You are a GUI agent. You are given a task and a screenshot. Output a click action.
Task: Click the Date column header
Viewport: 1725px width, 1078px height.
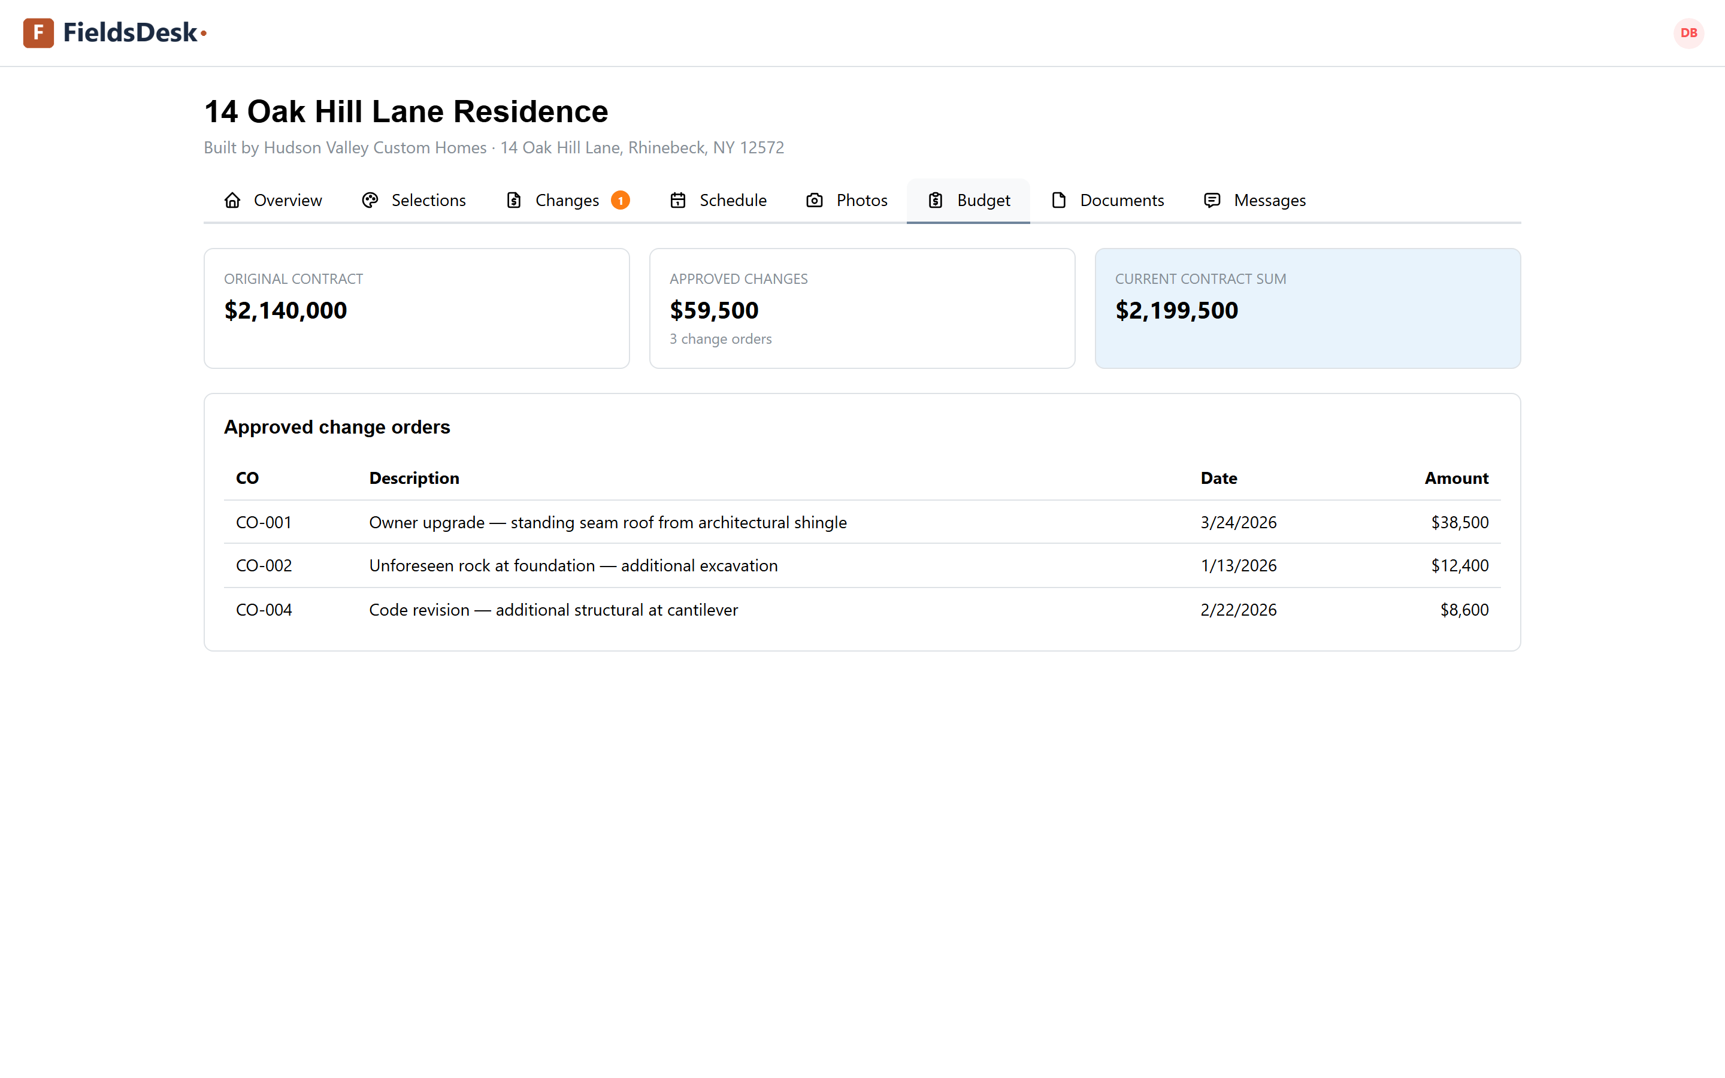click(1219, 479)
